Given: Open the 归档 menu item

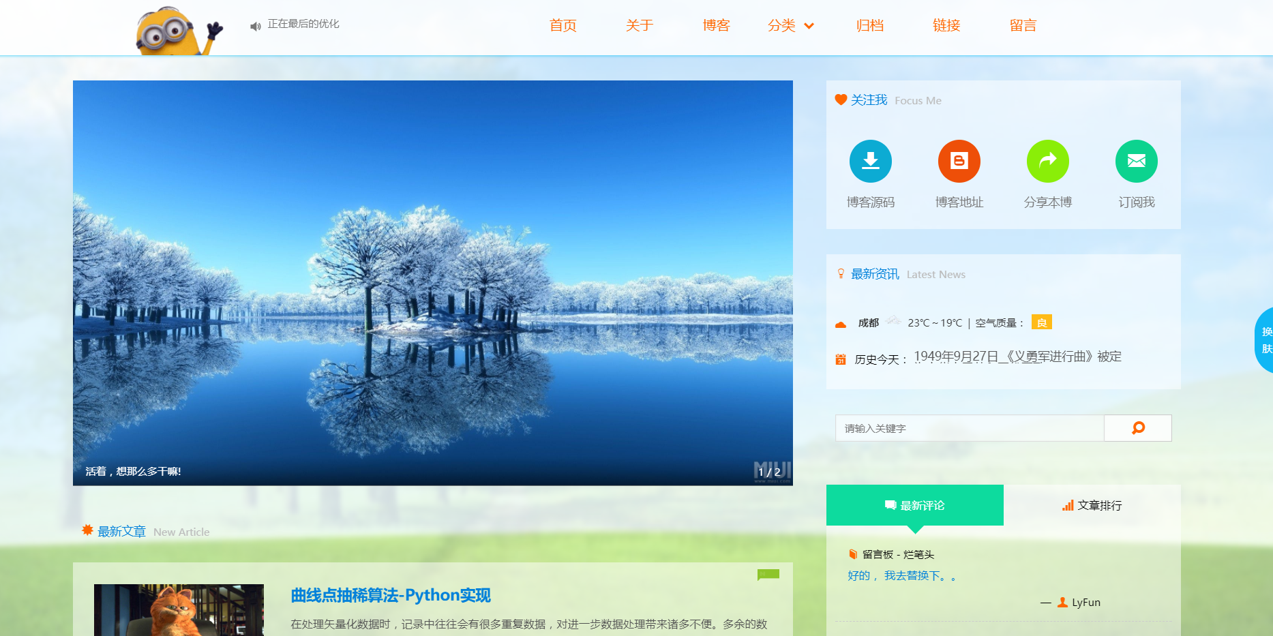Looking at the screenshot, I should click(x=869, y=25).
